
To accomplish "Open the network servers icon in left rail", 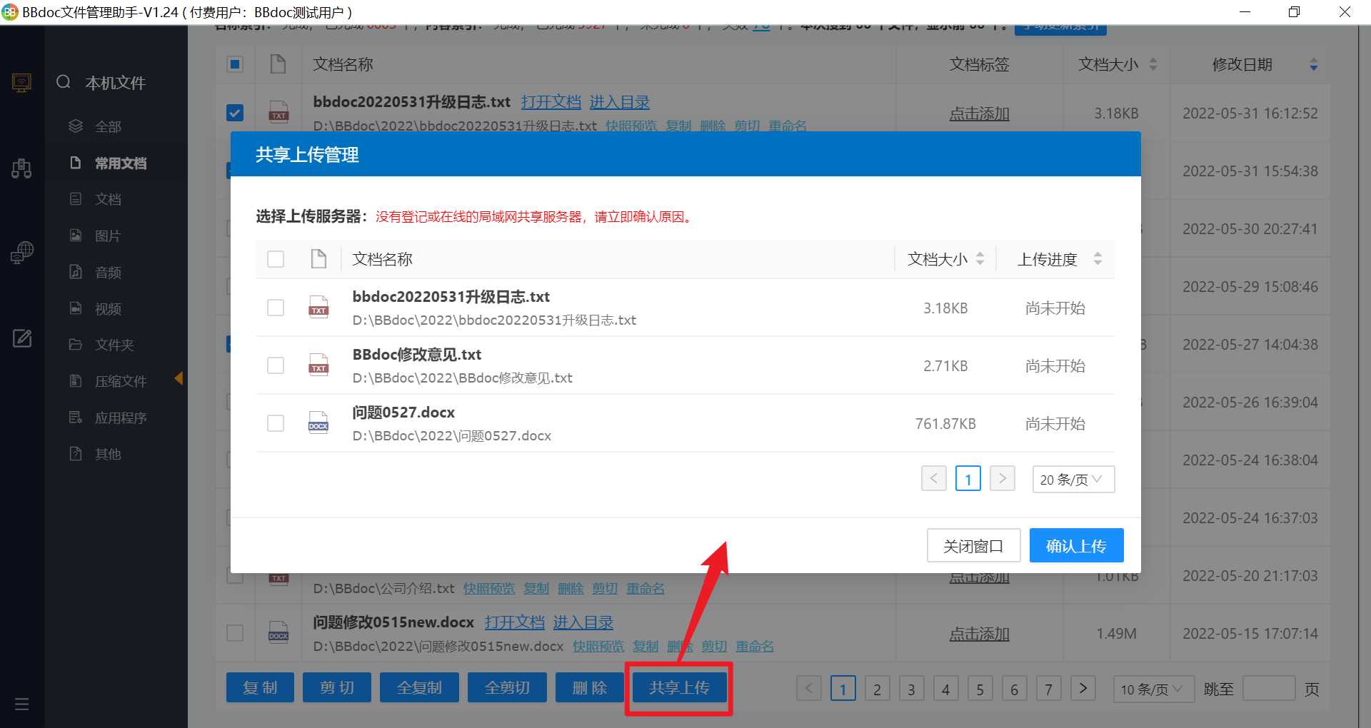I will 21,168.
